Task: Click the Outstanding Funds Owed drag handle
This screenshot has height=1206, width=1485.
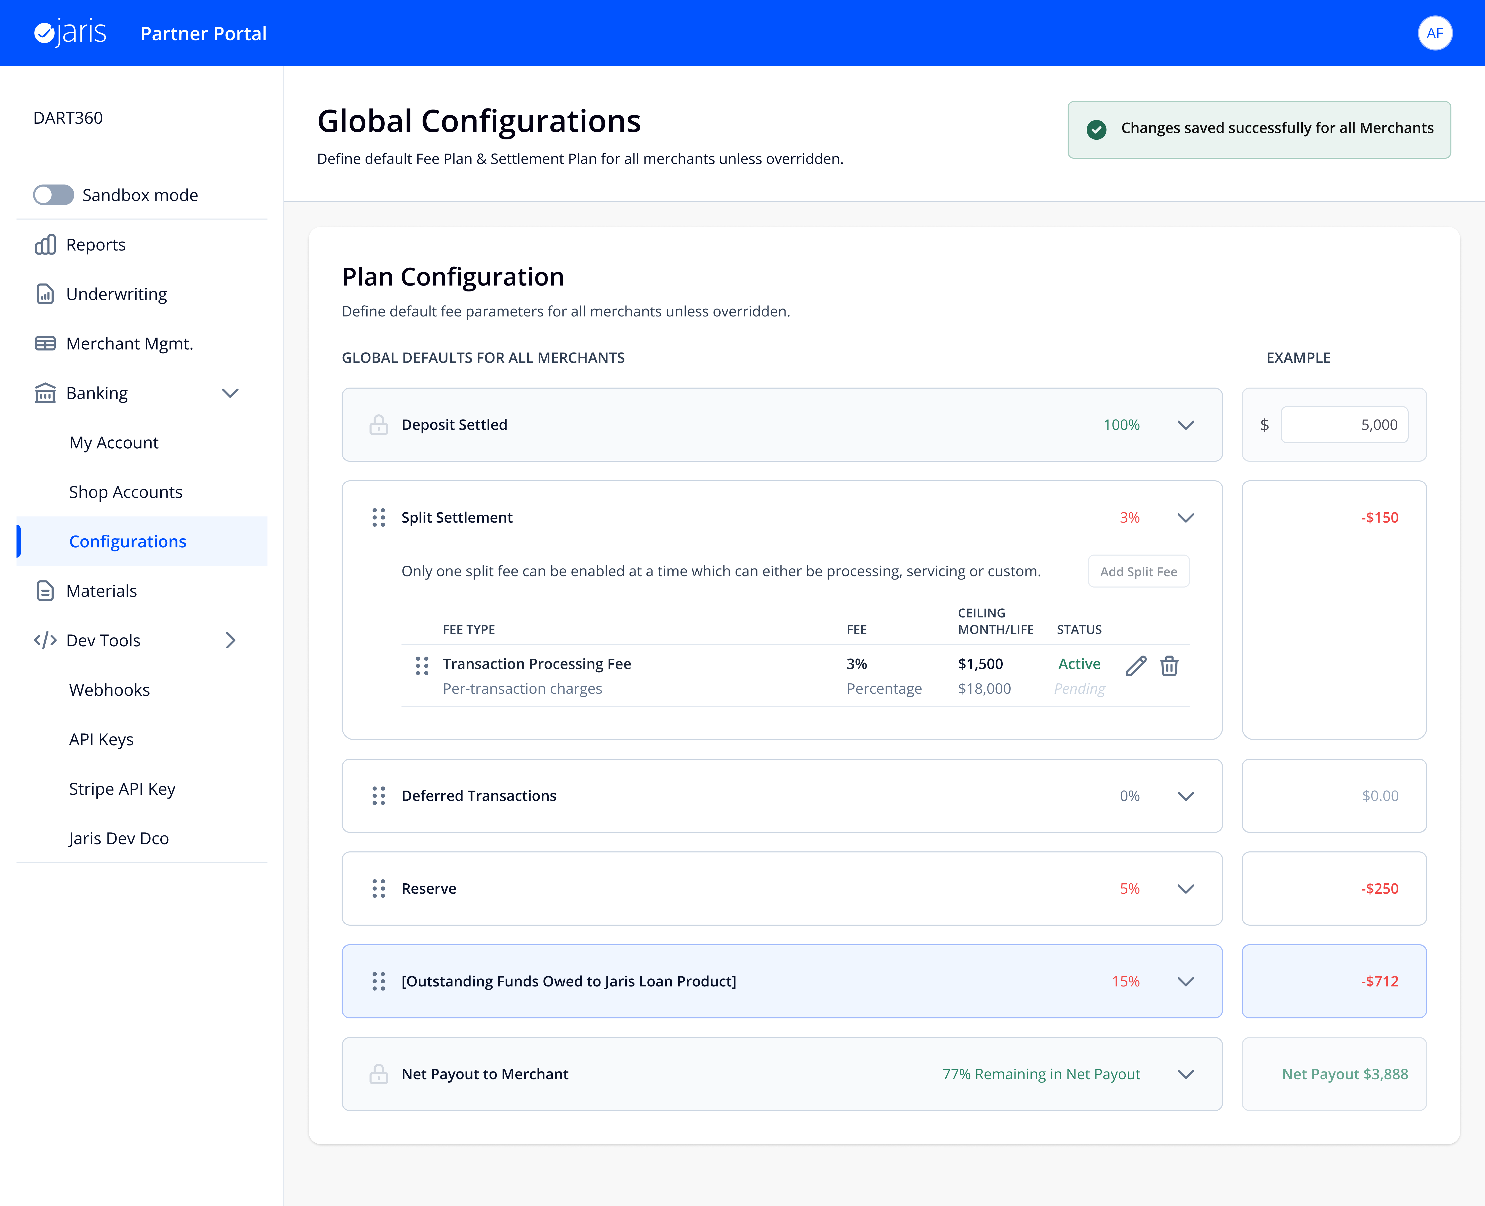Action: pos(379,982)
